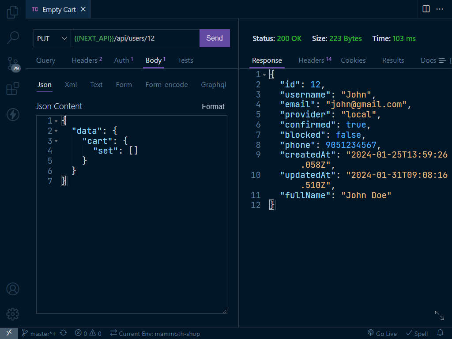The height and width of the screenshot is (339, 452).
Task: Click Format to beautify JSON content
Action: 213,106
